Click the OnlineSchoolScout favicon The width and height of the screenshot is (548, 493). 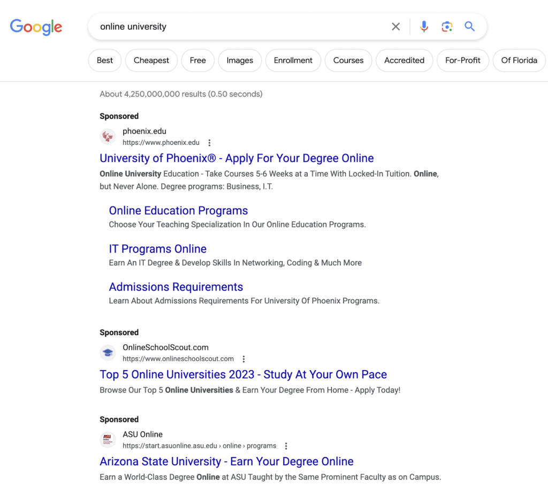(x=108, y=352)
